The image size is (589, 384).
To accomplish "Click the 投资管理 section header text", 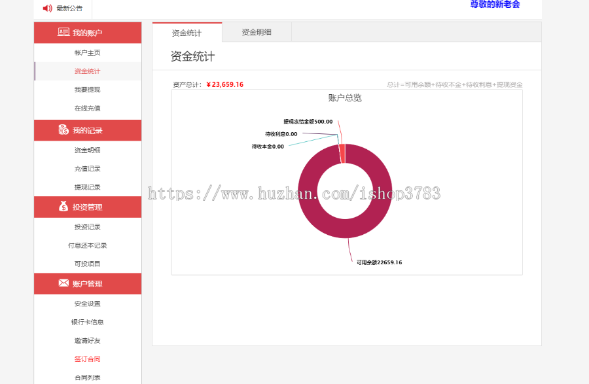I will pyautogui.click(x=87, y=207).
